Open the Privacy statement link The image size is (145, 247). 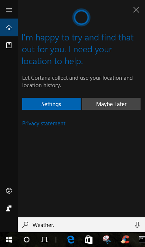[44, 124]
